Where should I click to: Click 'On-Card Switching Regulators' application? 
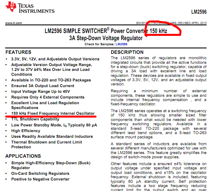pos(40,173)
